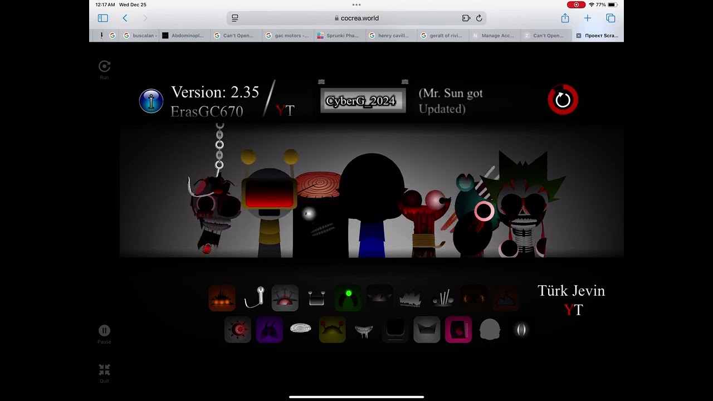Open the YT link next to ErasGC670
Image resolution: width=713 pixels, height=401 pixels.
[285, 110]
